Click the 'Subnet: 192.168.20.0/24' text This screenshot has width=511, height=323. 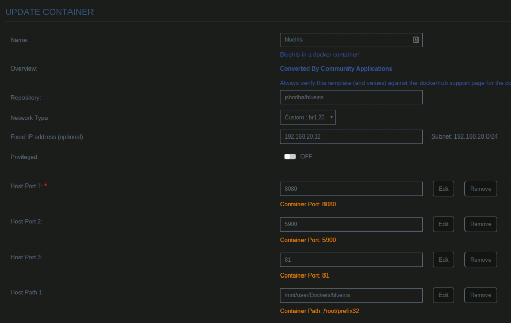click(x=464, y=136)
